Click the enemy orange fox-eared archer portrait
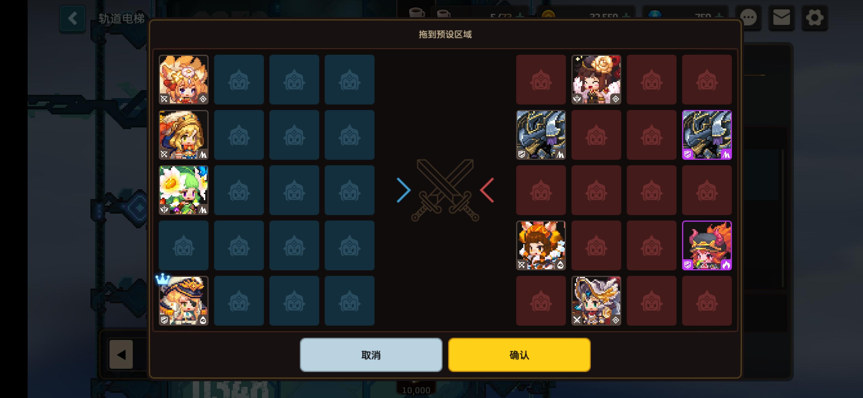 coord(541,245)
